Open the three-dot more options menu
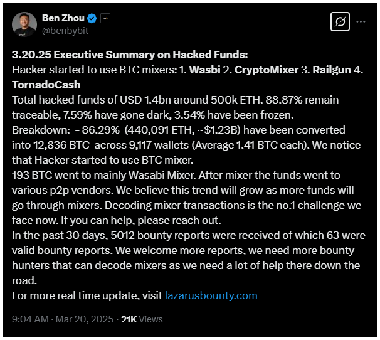The image size is (380, 340). (361, 21)
